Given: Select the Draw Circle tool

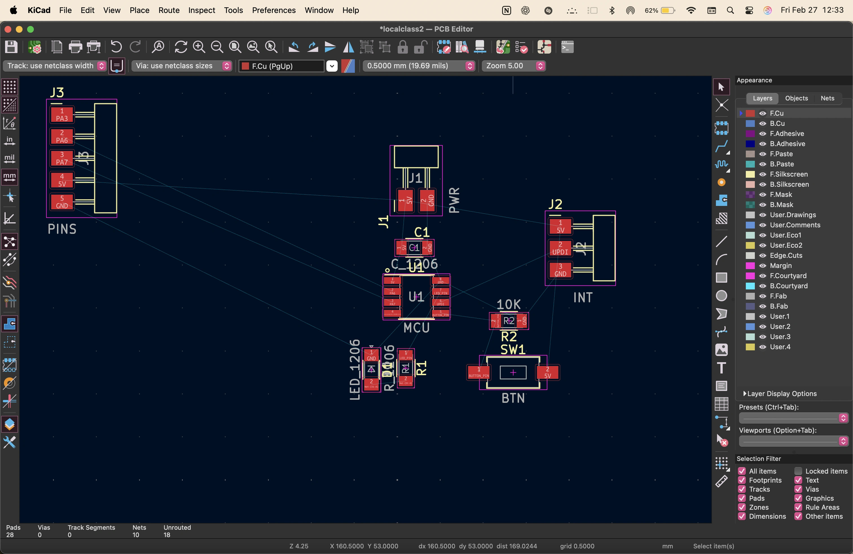Looking at the screenshot, I should (722, 296).
